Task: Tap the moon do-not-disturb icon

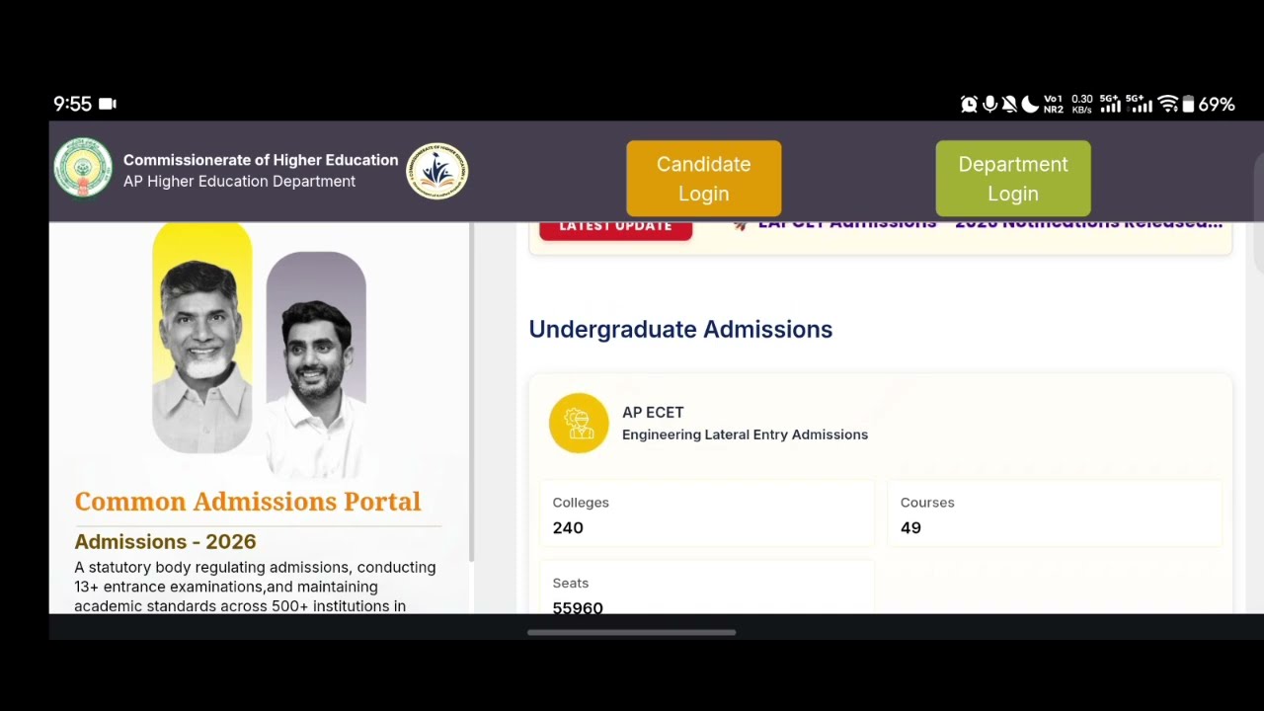Action: [1030, 104]
